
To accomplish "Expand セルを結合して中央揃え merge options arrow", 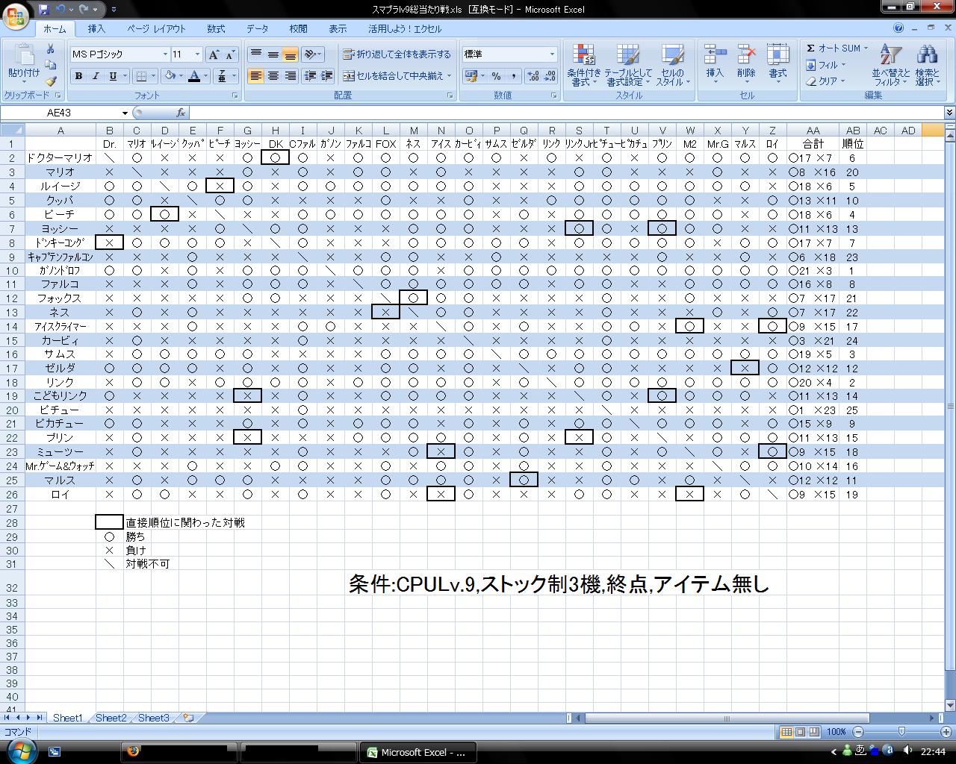I will coord(449,76).
